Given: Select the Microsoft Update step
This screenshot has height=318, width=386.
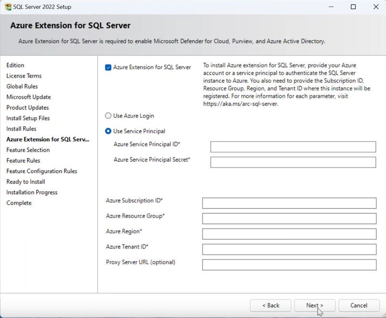Looking at the screenshot, I should point(28,97).
